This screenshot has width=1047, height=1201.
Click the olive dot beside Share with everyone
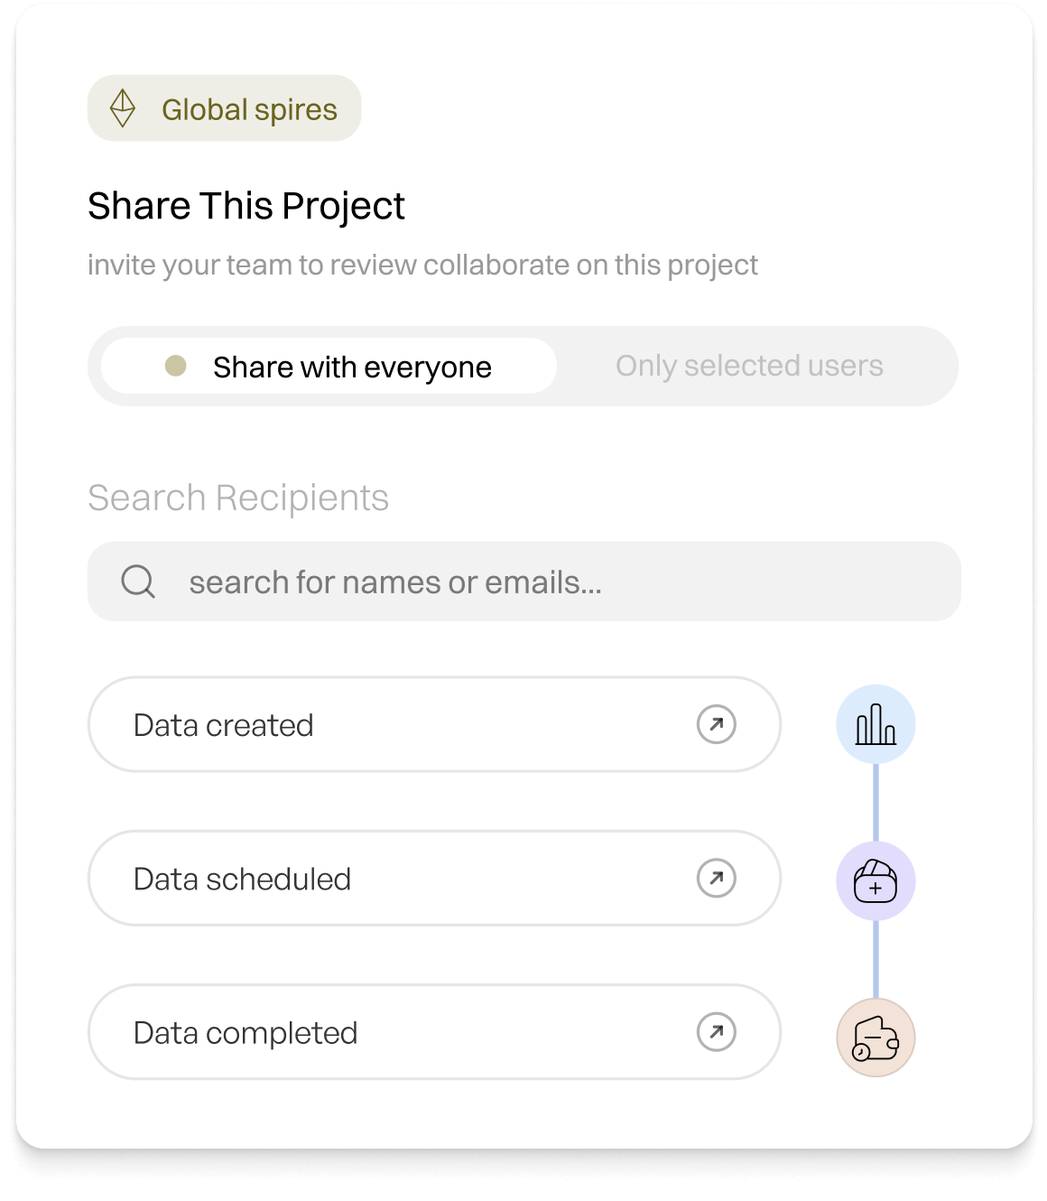coord(176,366)
